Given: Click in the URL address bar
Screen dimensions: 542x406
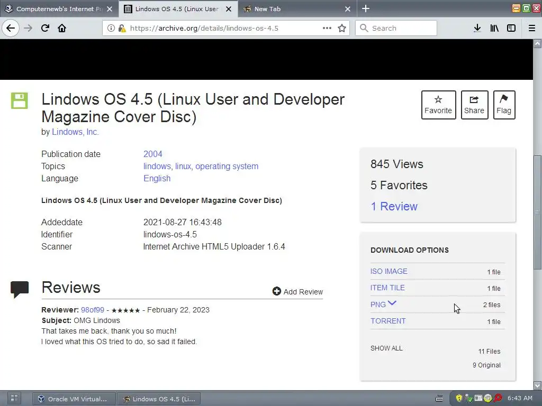Looking at the screenshot, I should (x=224, y=28).
